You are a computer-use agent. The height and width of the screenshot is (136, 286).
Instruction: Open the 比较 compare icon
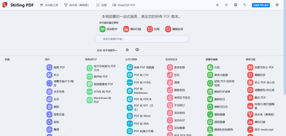tap(210, 67)
